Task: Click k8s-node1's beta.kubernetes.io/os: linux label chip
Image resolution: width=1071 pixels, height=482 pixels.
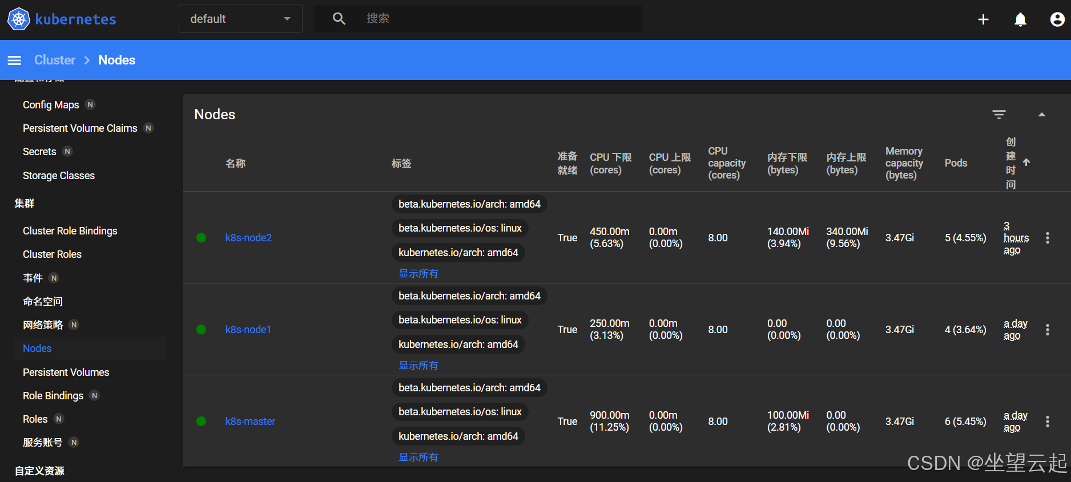Action: 460,320
